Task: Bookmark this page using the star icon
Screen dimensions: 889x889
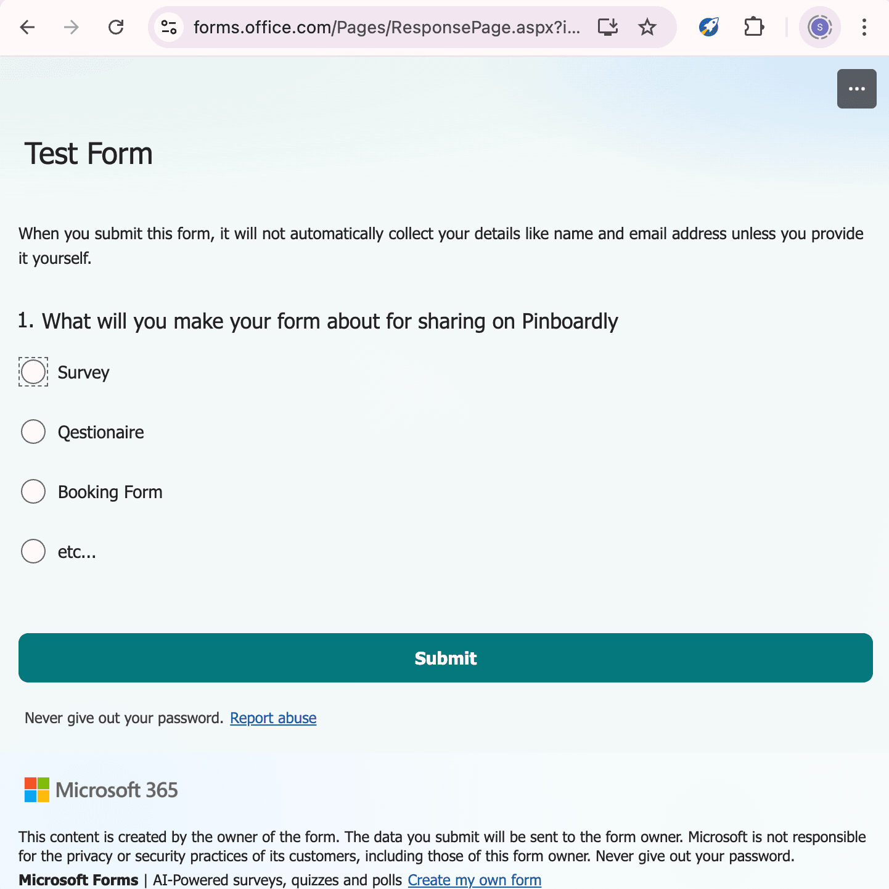Action: tap(647, 27)
